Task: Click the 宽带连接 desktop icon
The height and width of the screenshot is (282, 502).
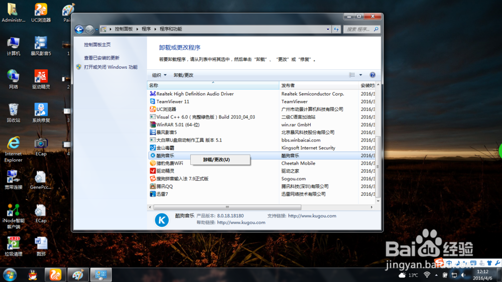Action: 14,180
